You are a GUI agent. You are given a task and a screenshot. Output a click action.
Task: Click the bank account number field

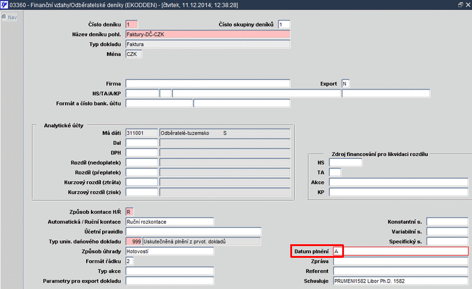pos(242,104)
